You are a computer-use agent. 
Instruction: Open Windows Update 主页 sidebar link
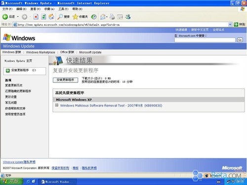coord(18,61)
